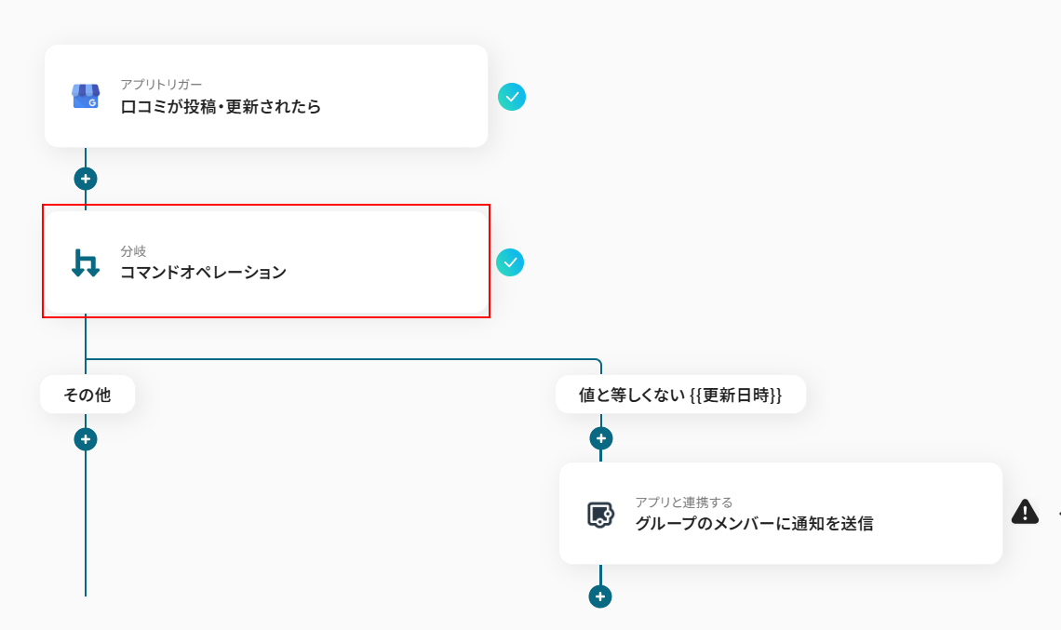Select the その他 branch label
Viewport: 1061px width, 630px height.
pyautogui.click(x=87, y=395)
